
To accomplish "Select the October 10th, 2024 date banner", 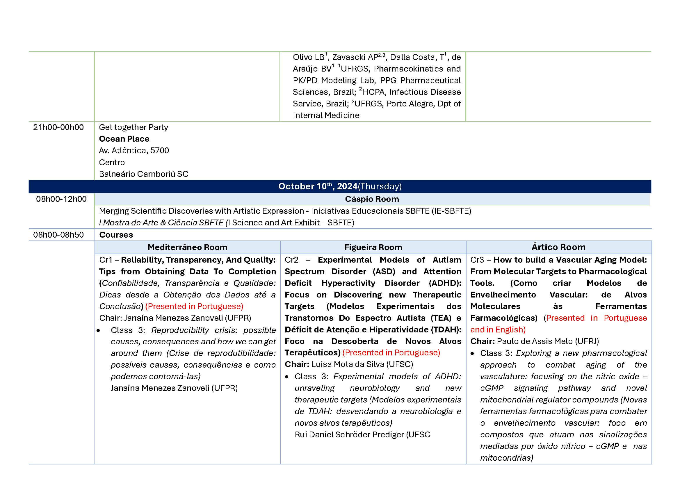I will [340, 186].
